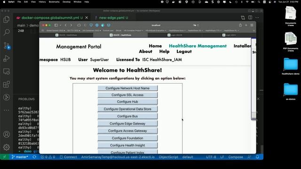301x169 pixels.
Task: Open the Safari menu in menu bar
Action: pos(11,2)
